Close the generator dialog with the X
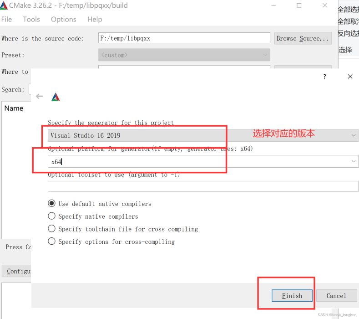This screenshot has height=319, width=359. click(350, 77)
